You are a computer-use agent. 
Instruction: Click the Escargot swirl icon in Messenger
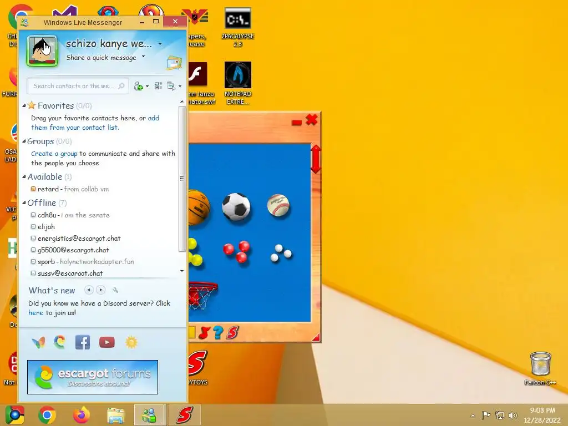[60, 342]
